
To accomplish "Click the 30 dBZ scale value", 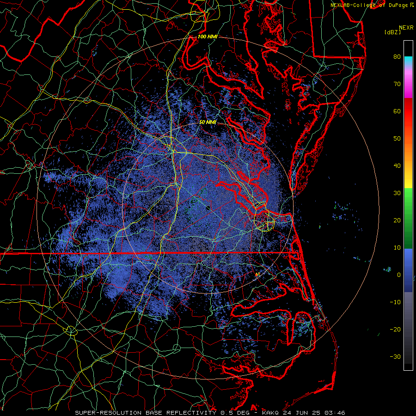I will pos(397,193).
